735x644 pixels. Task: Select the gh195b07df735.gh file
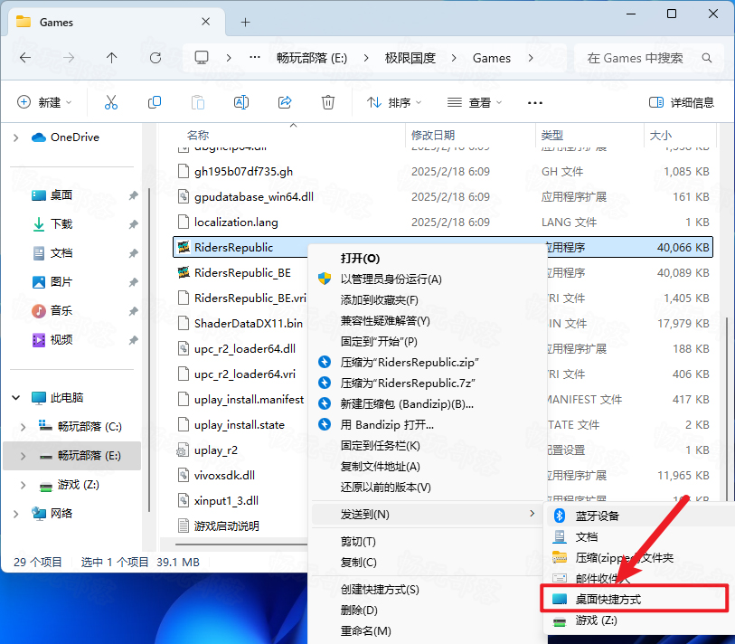(x=243, y=171)
